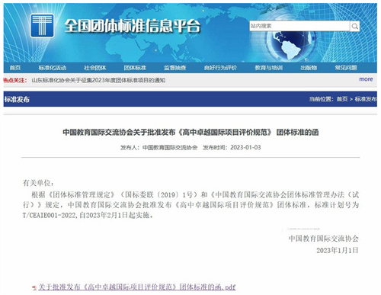The image size is (381, 295).
Task: Go to 教育与培训 menu item
Action: coord(269,68)
